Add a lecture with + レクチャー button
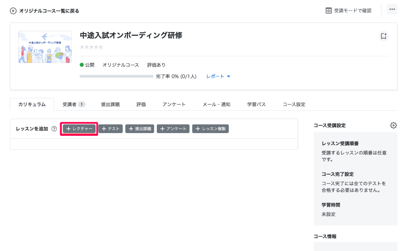 click(x=79, y=129)
